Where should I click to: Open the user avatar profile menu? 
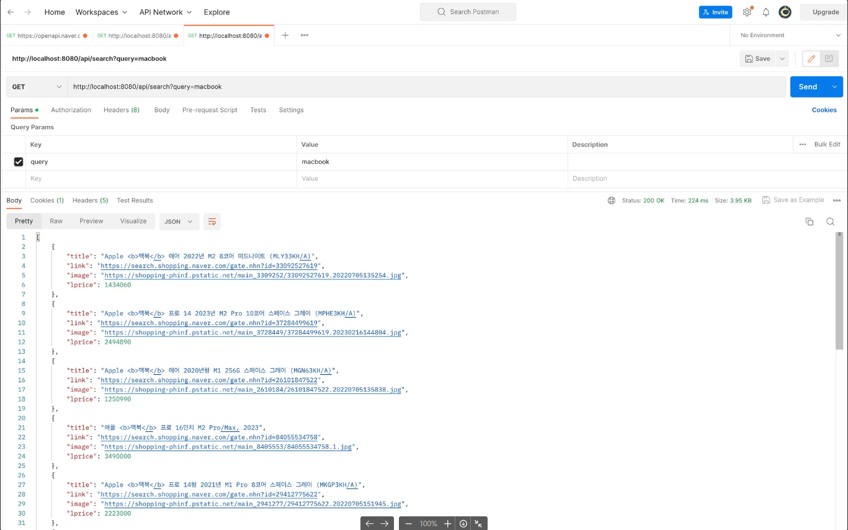[785, 12]
